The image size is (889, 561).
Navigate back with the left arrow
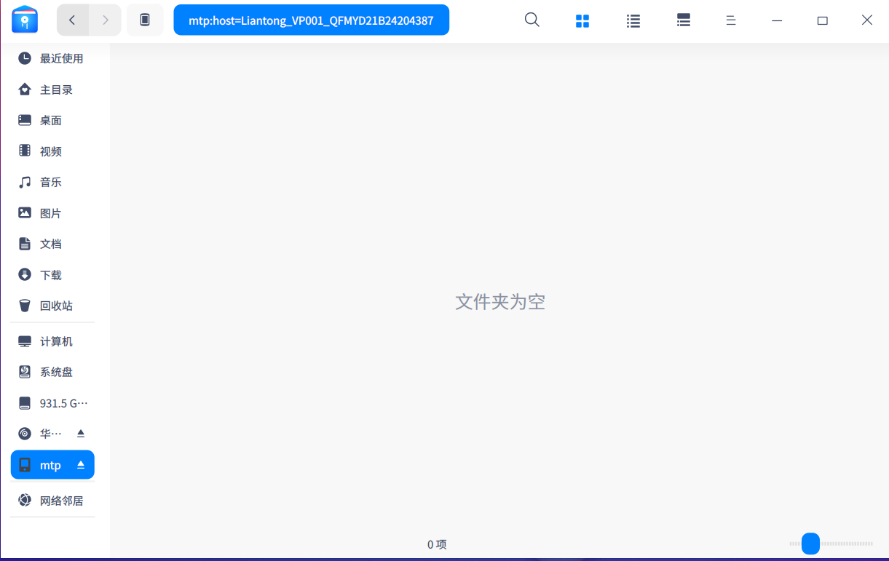point(72,20)
